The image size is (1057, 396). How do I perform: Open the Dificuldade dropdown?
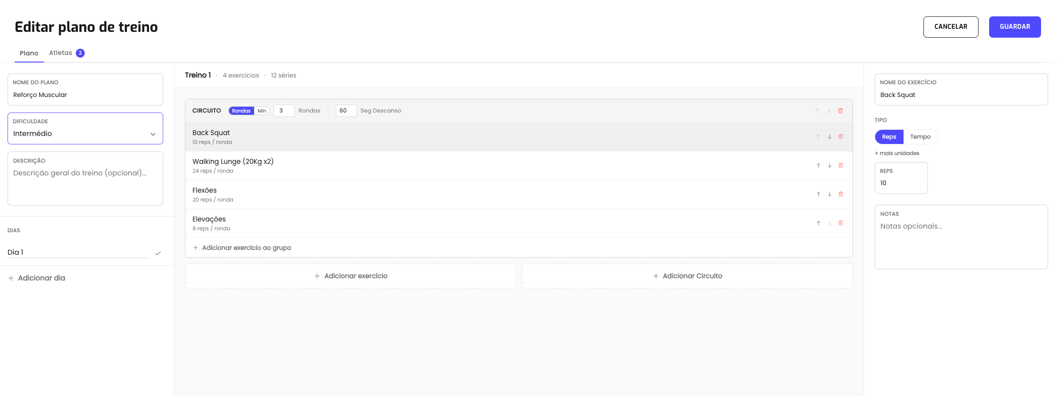click(x=85, y=128)
